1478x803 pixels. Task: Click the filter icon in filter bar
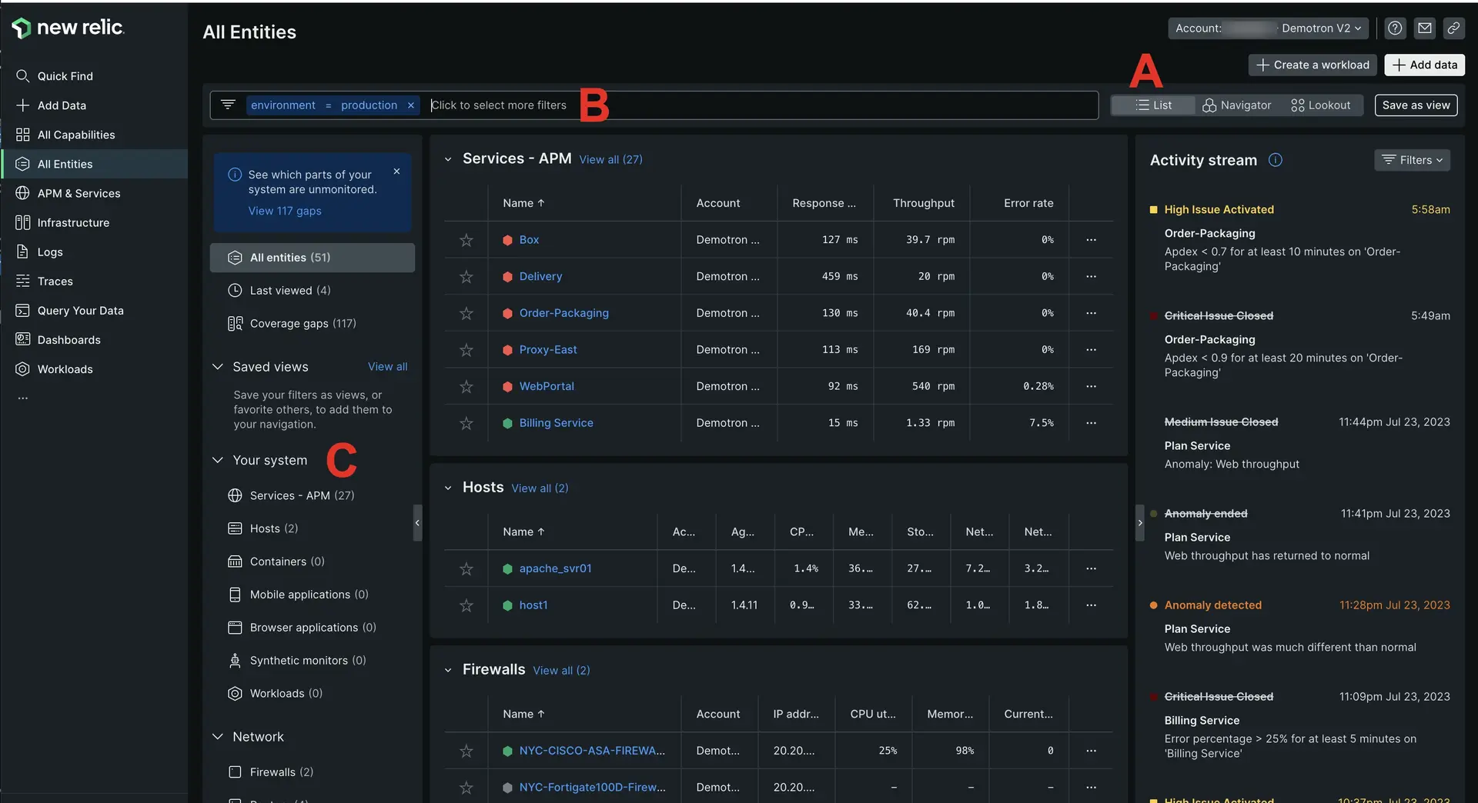(x=228, y=105)
